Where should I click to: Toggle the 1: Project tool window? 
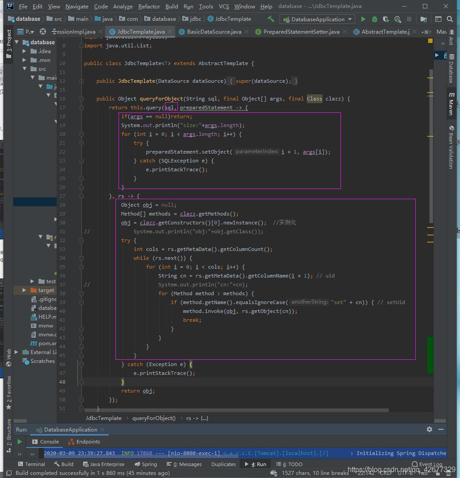[x=9, y=41]
